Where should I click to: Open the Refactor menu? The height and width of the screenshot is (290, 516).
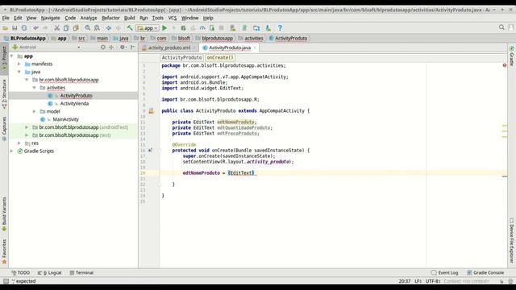click(110, 18)
